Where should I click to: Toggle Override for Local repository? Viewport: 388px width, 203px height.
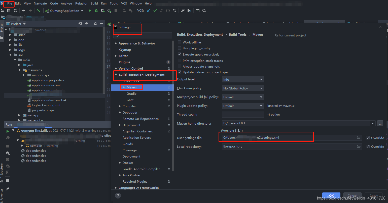click(368, 146)
